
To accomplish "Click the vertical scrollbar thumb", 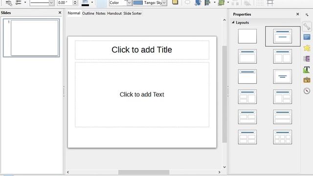I will (224, 94).
